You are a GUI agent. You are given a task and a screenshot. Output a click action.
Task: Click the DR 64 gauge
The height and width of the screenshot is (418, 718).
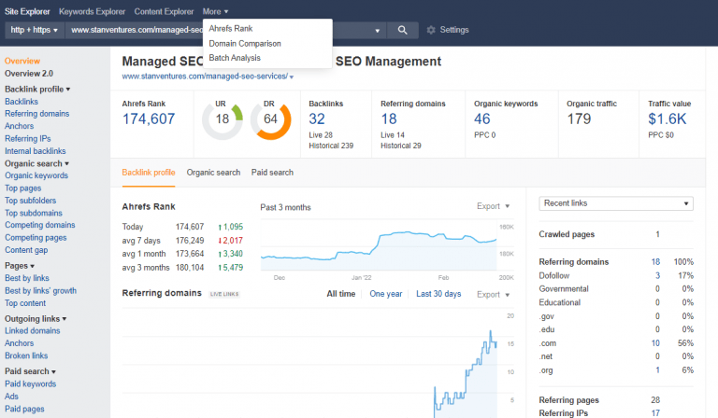(270, 119)
